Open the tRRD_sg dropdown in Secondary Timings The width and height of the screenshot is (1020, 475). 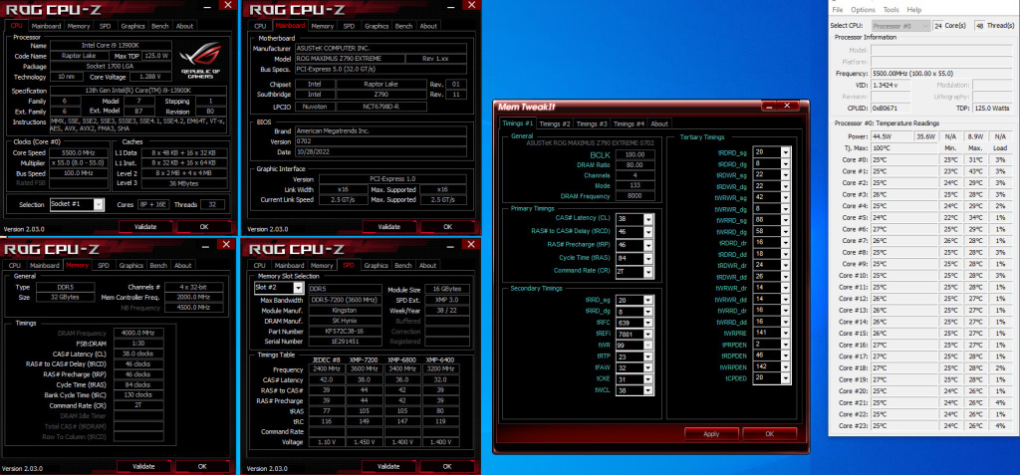click(647, 301)
